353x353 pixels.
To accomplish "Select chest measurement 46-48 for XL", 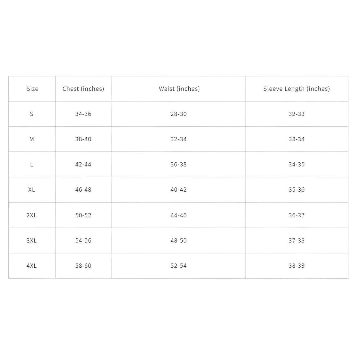I will point(83,190).
